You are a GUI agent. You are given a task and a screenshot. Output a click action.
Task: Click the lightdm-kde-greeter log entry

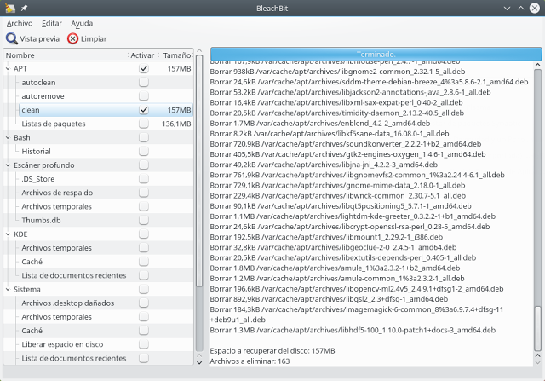[353, 216]
